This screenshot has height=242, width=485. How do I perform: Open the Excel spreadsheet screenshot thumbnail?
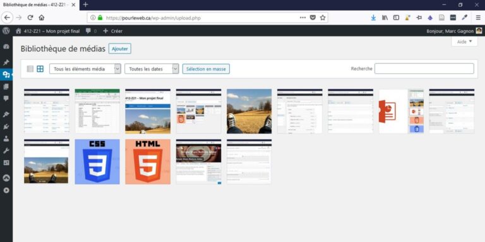97,111
